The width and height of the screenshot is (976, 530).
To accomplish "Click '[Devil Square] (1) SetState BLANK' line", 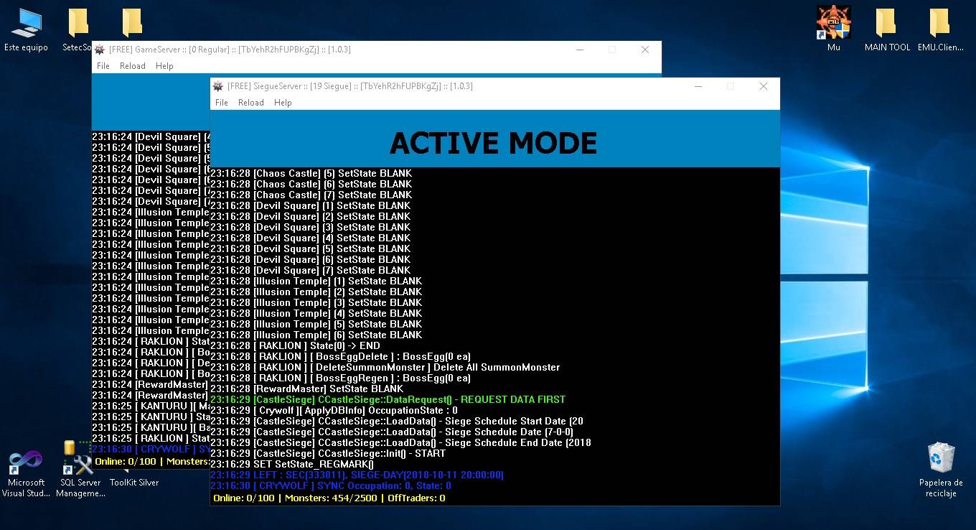I will [310, 205].
